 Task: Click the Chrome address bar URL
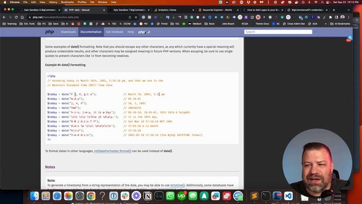click(x=55, y=17)
